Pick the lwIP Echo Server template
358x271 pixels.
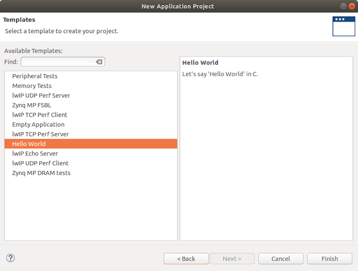[35, 153]
